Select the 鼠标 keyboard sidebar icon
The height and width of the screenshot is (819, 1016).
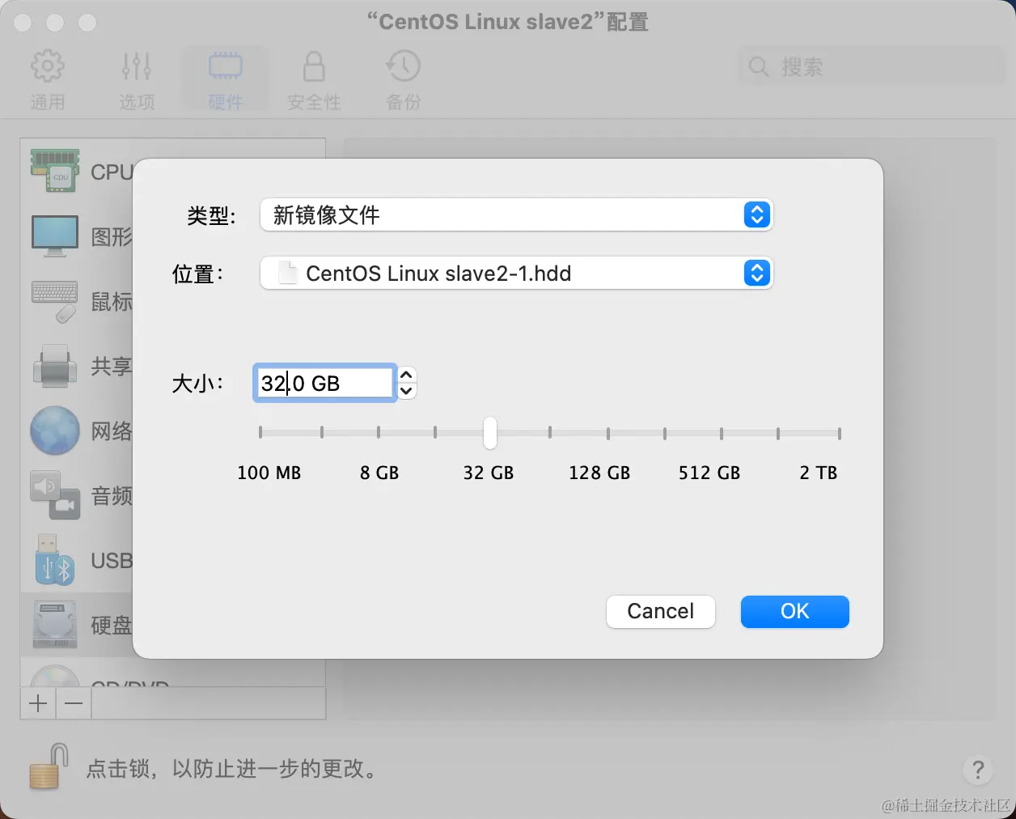tap(54, 301)
